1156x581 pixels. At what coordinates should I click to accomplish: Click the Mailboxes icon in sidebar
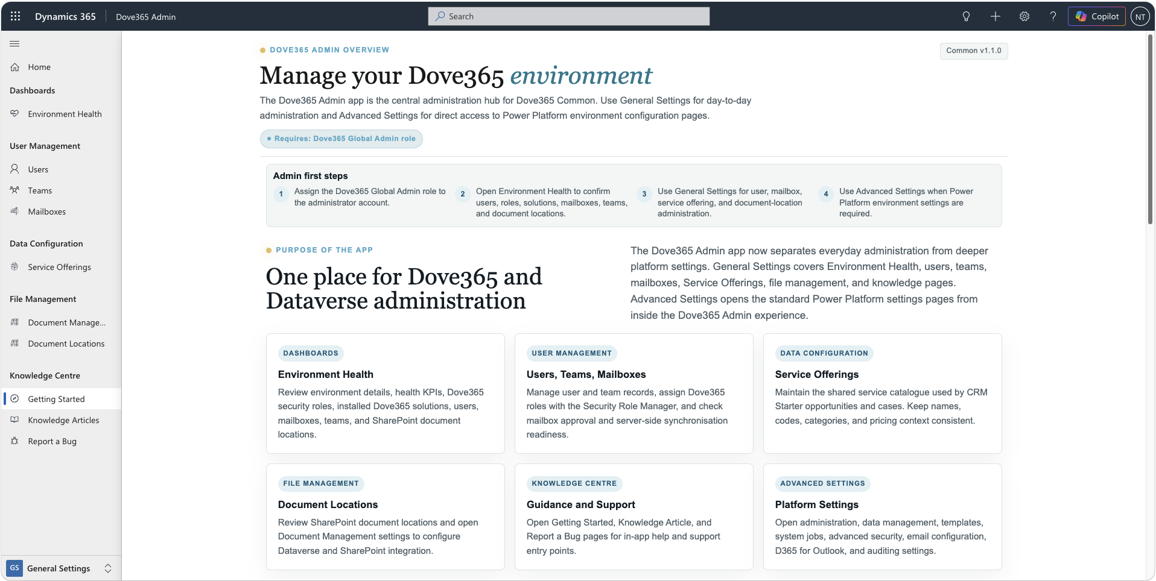[15, 212]
